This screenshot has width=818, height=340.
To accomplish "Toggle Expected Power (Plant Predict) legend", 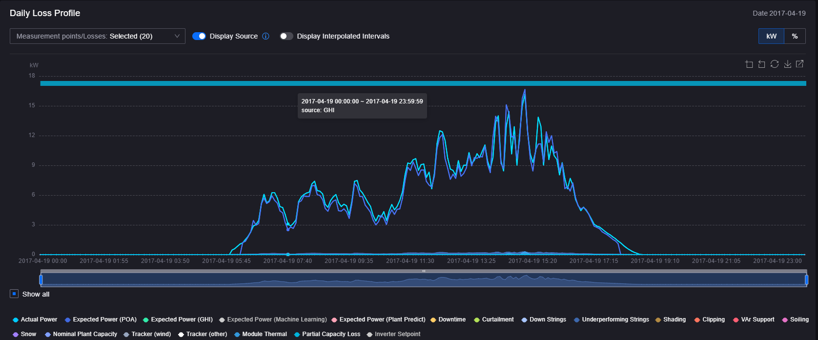I will [378, 320].
